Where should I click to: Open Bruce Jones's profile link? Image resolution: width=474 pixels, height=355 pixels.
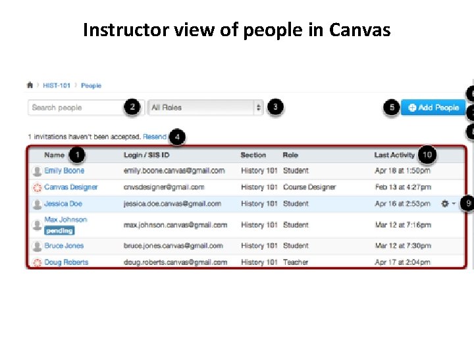[64, 246]
